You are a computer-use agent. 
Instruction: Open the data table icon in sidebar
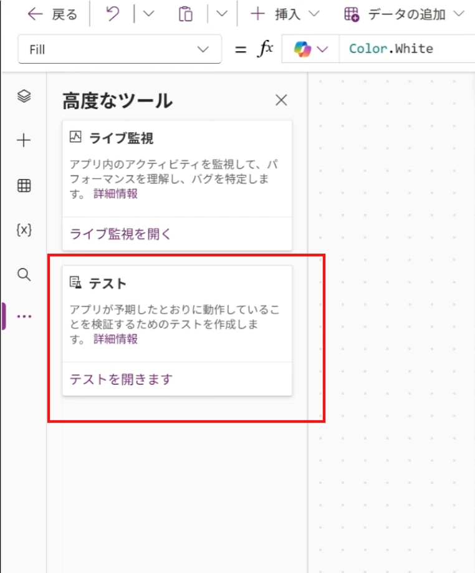24,185
